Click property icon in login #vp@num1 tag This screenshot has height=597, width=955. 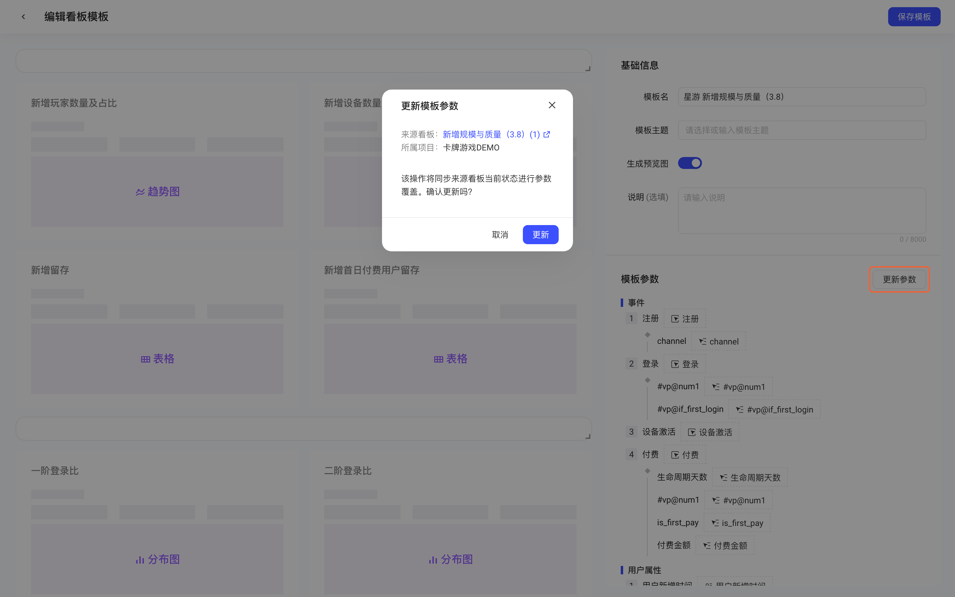click(x=715, y=387)
